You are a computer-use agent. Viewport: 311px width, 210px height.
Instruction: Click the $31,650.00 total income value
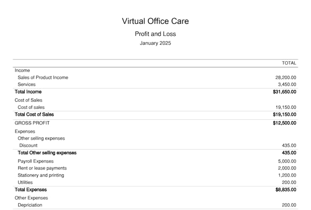pos(284,92)
